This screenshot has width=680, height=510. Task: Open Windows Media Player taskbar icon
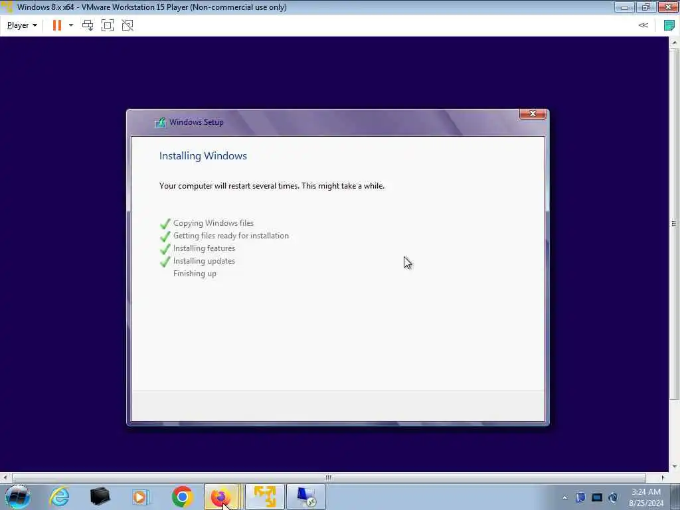point(141,497)
